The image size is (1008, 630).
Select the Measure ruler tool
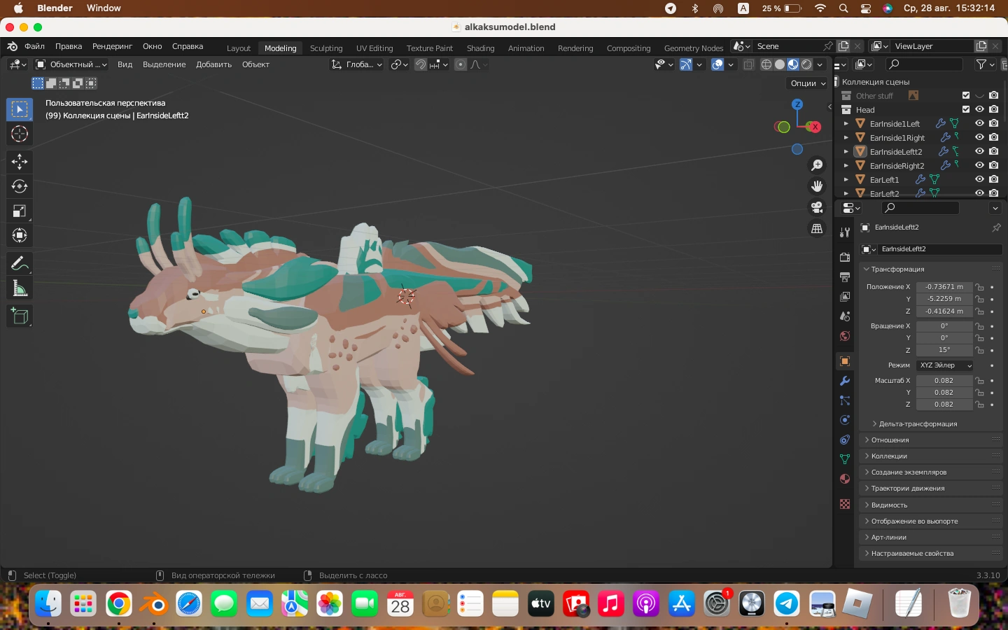click(x=19, y=289)
